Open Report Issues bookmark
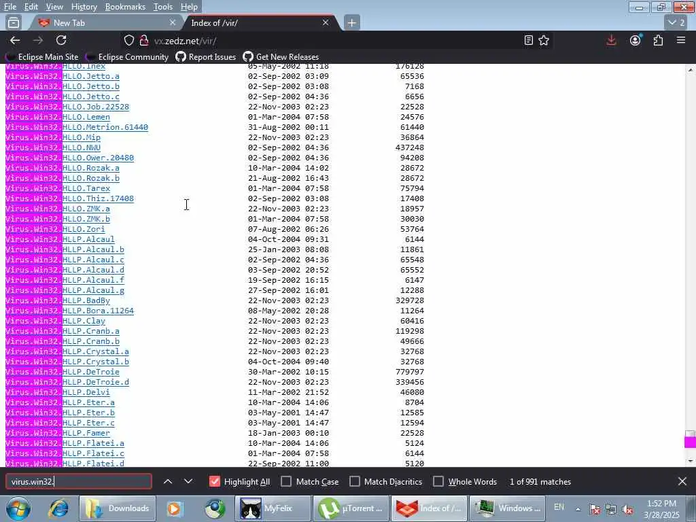 point(206,57)
